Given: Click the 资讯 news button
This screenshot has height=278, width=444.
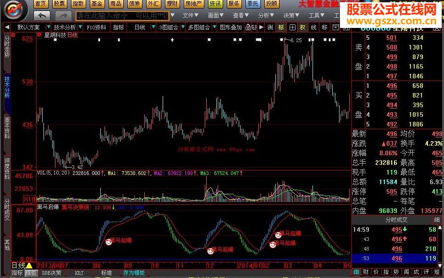Looking at the screenshot, I should 214,4.
